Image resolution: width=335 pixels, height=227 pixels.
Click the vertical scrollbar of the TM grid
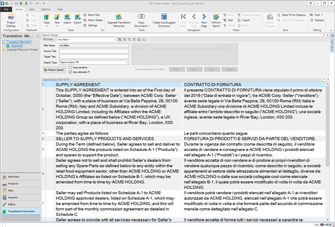pos(328,126)
